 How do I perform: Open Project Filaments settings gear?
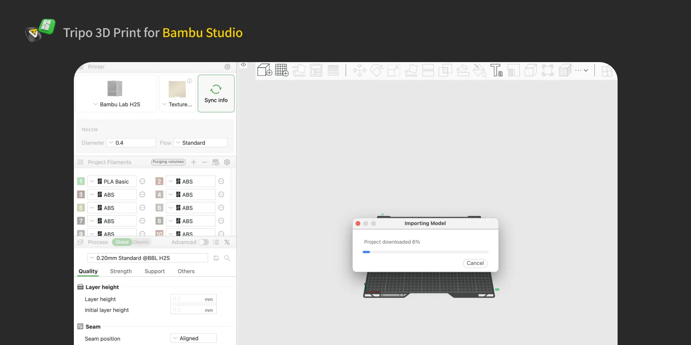227,162
